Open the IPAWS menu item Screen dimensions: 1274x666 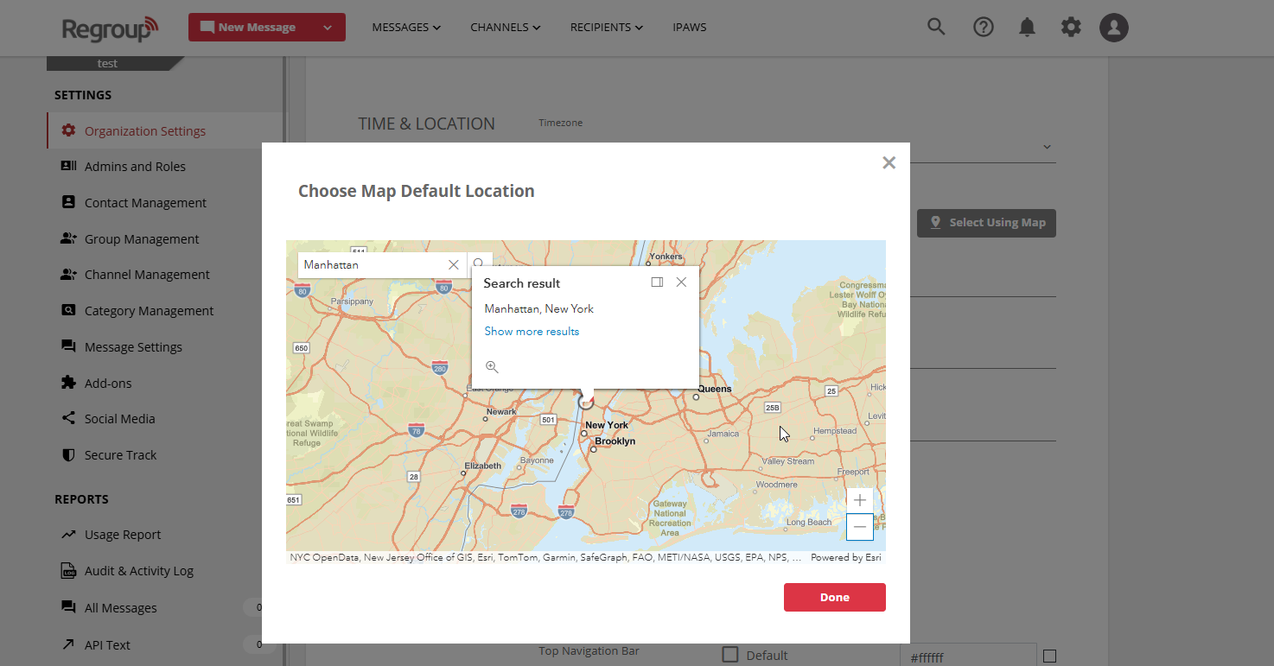(x=689, y=28)
